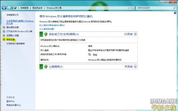Open recent pages dropdown next to Forward
Screen dimensions: 178x111
click(12, 8)
